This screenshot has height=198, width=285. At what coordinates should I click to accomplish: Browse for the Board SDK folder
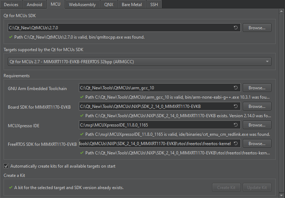(x=257, y=107)
